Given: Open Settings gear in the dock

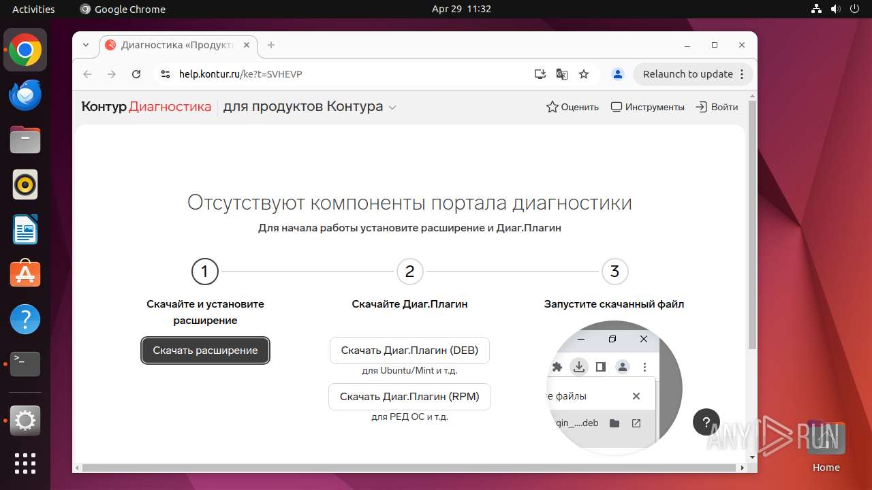Looking at the screenshot, I should coord(25,421).
